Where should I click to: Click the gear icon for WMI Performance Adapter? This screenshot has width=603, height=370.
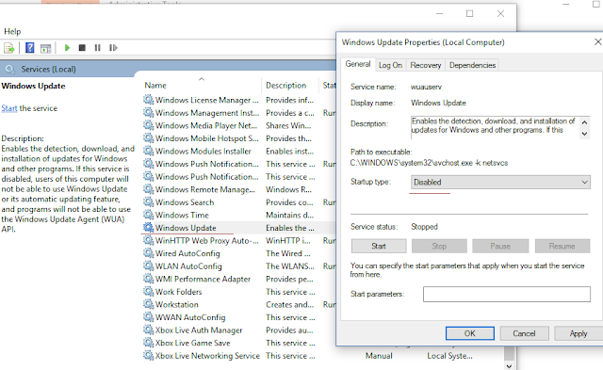click(149, 279)
